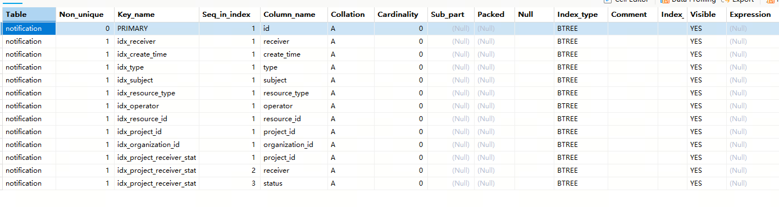Viewport: 779px width, 207px height.
Task: Select the receiver cell with Seq_in_index 2
Action: pos(294,170)
